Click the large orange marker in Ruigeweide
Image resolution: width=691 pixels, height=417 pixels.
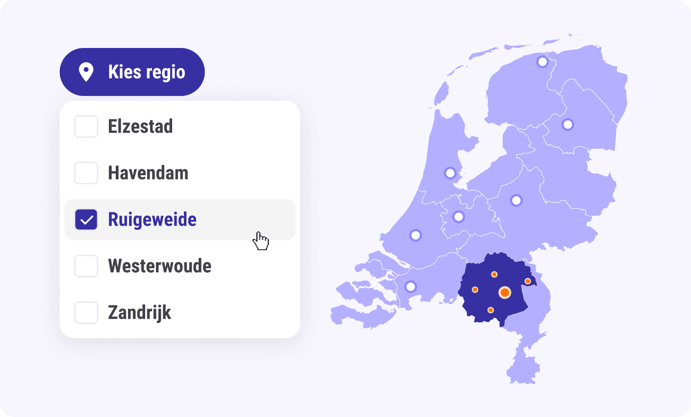click(x=505, y=293)
